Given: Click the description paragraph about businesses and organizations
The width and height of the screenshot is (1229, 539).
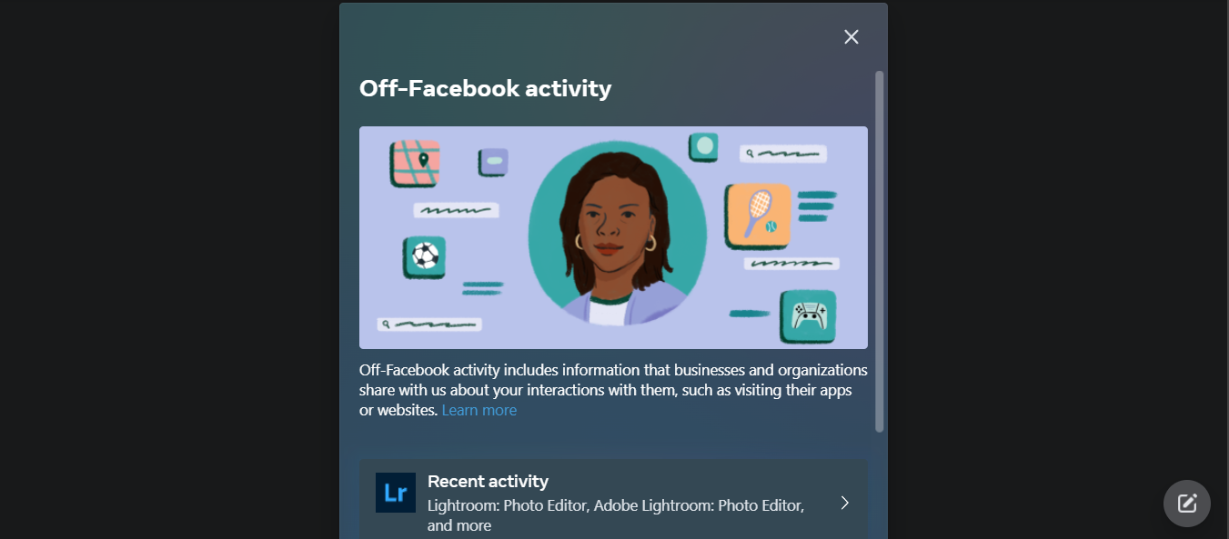Looking at the screenshot, I should pos(613,390).
